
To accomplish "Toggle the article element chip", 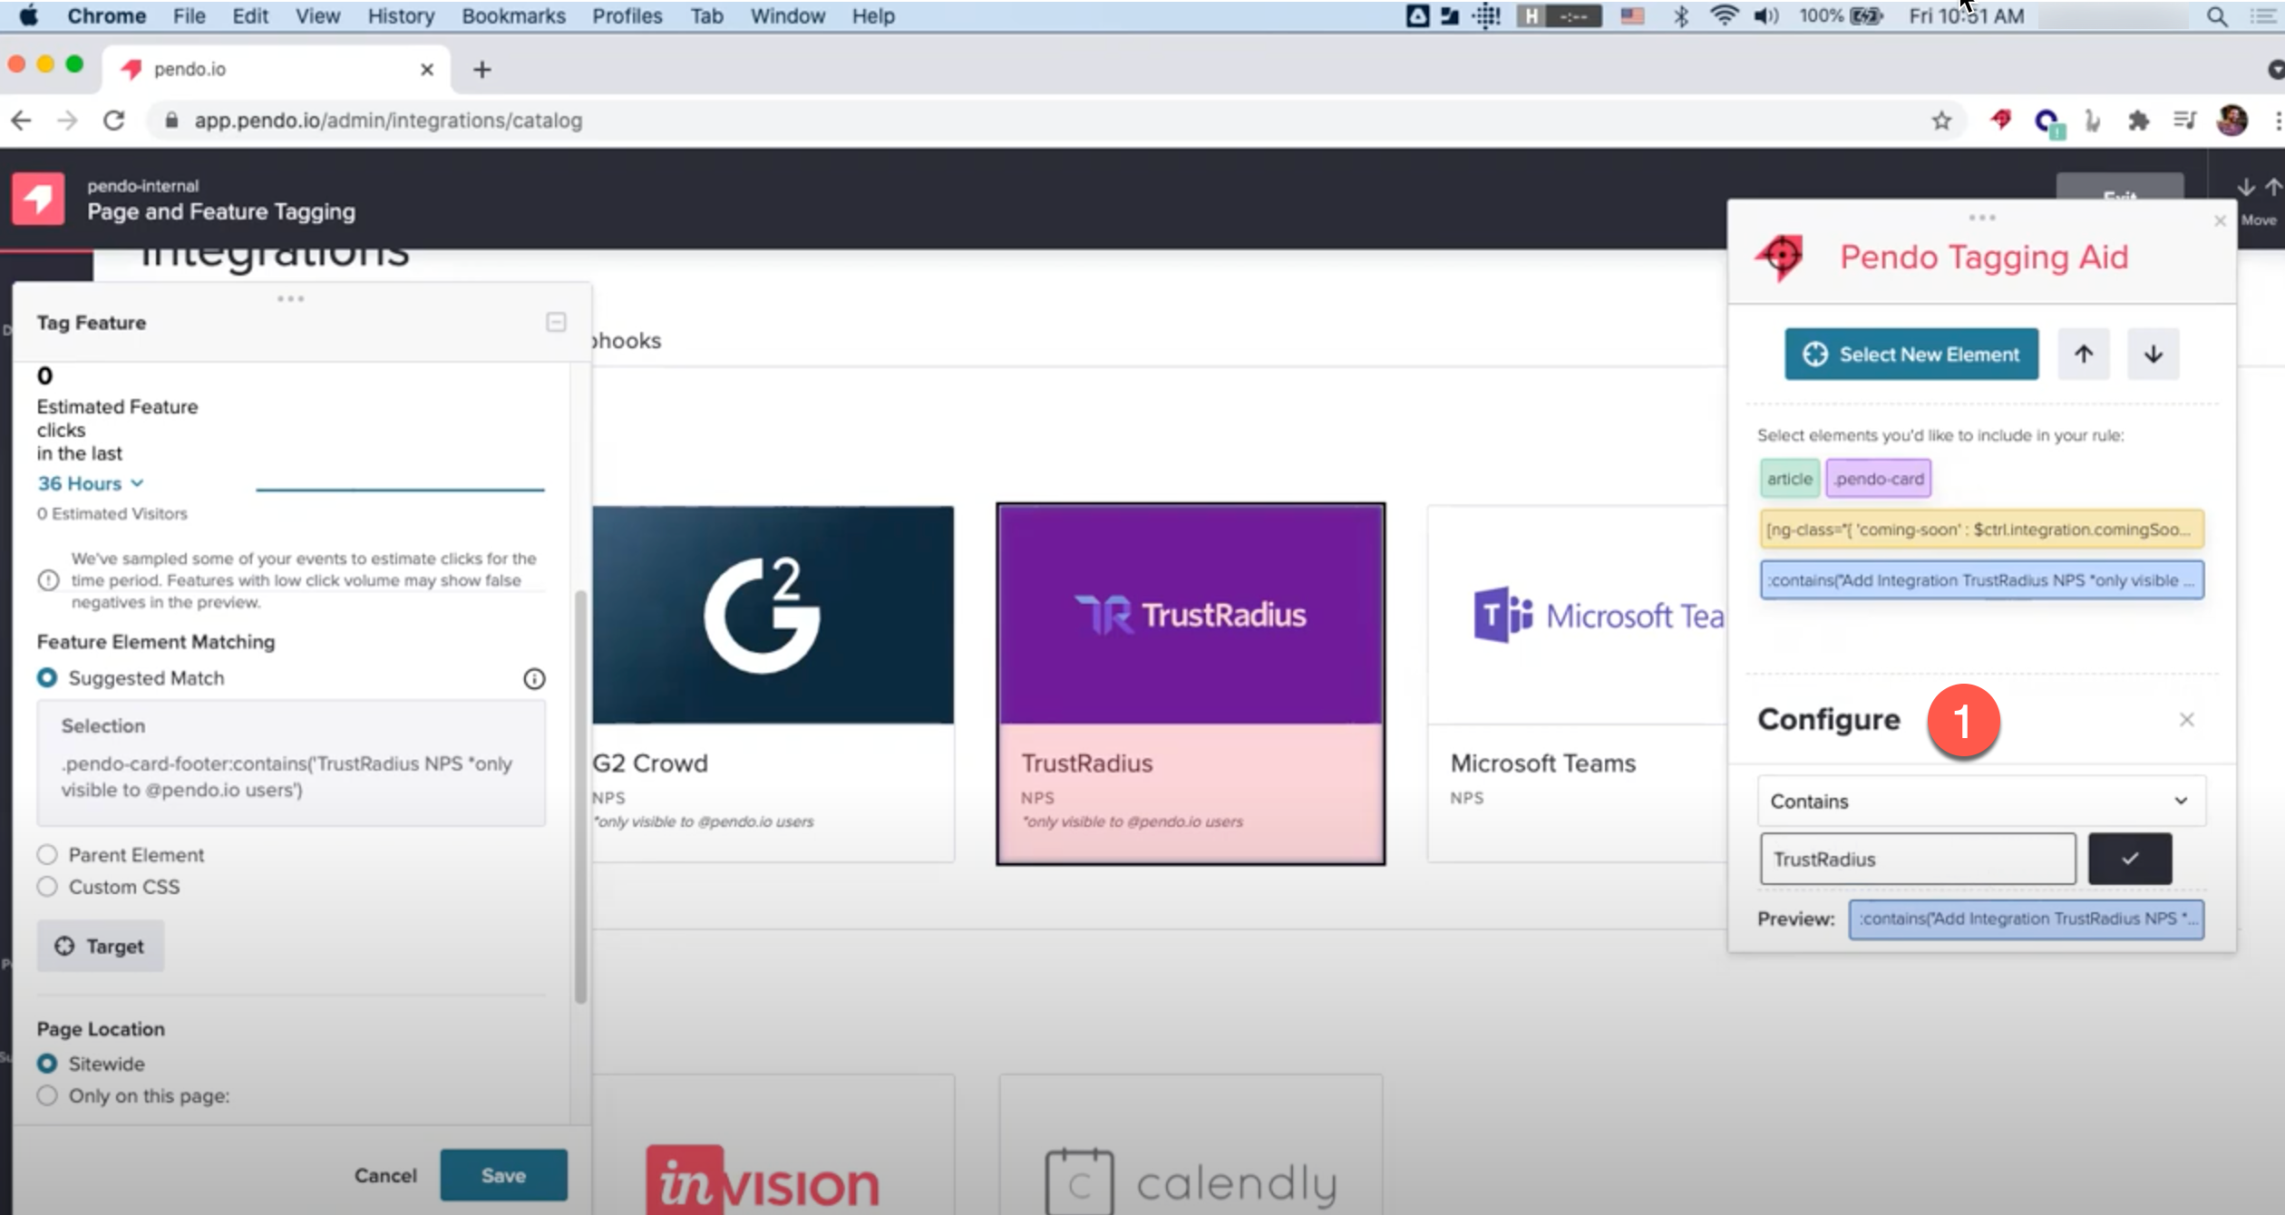I will pyautogui.click(x=1790, y=479).
